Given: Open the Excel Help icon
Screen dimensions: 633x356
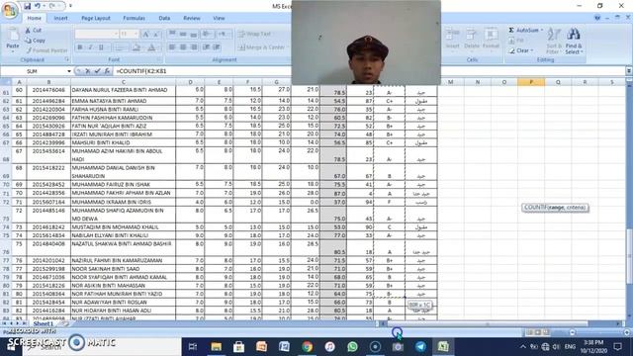Looking at the screenshot, I should click(597, 18).
